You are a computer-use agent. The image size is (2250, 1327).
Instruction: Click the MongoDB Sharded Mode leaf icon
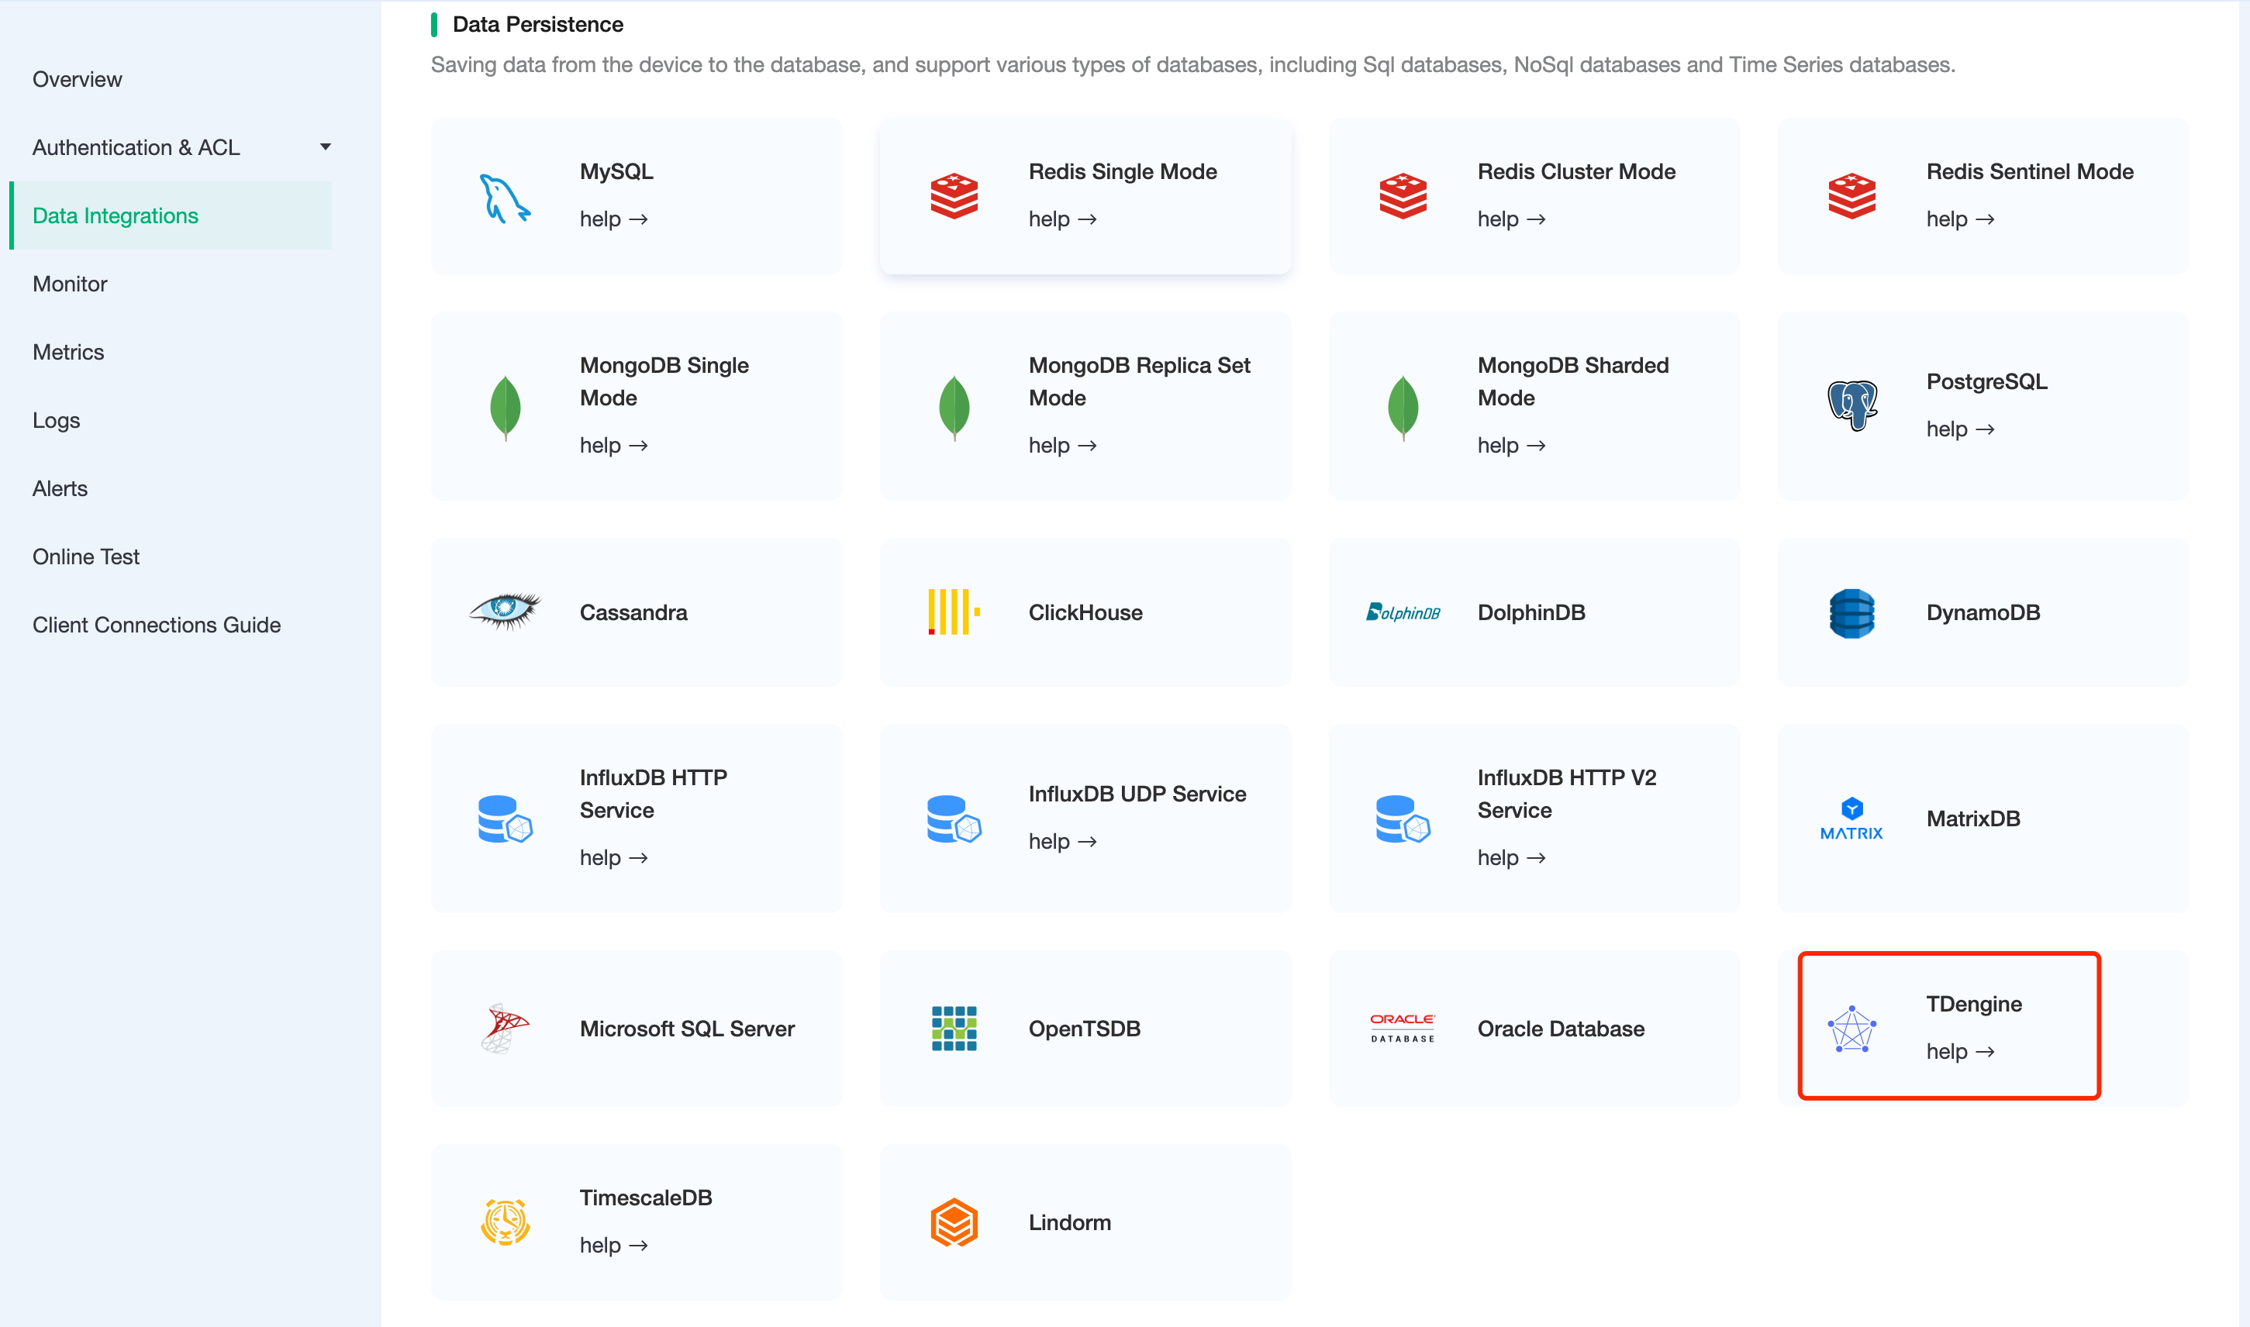click(1403, 407)
